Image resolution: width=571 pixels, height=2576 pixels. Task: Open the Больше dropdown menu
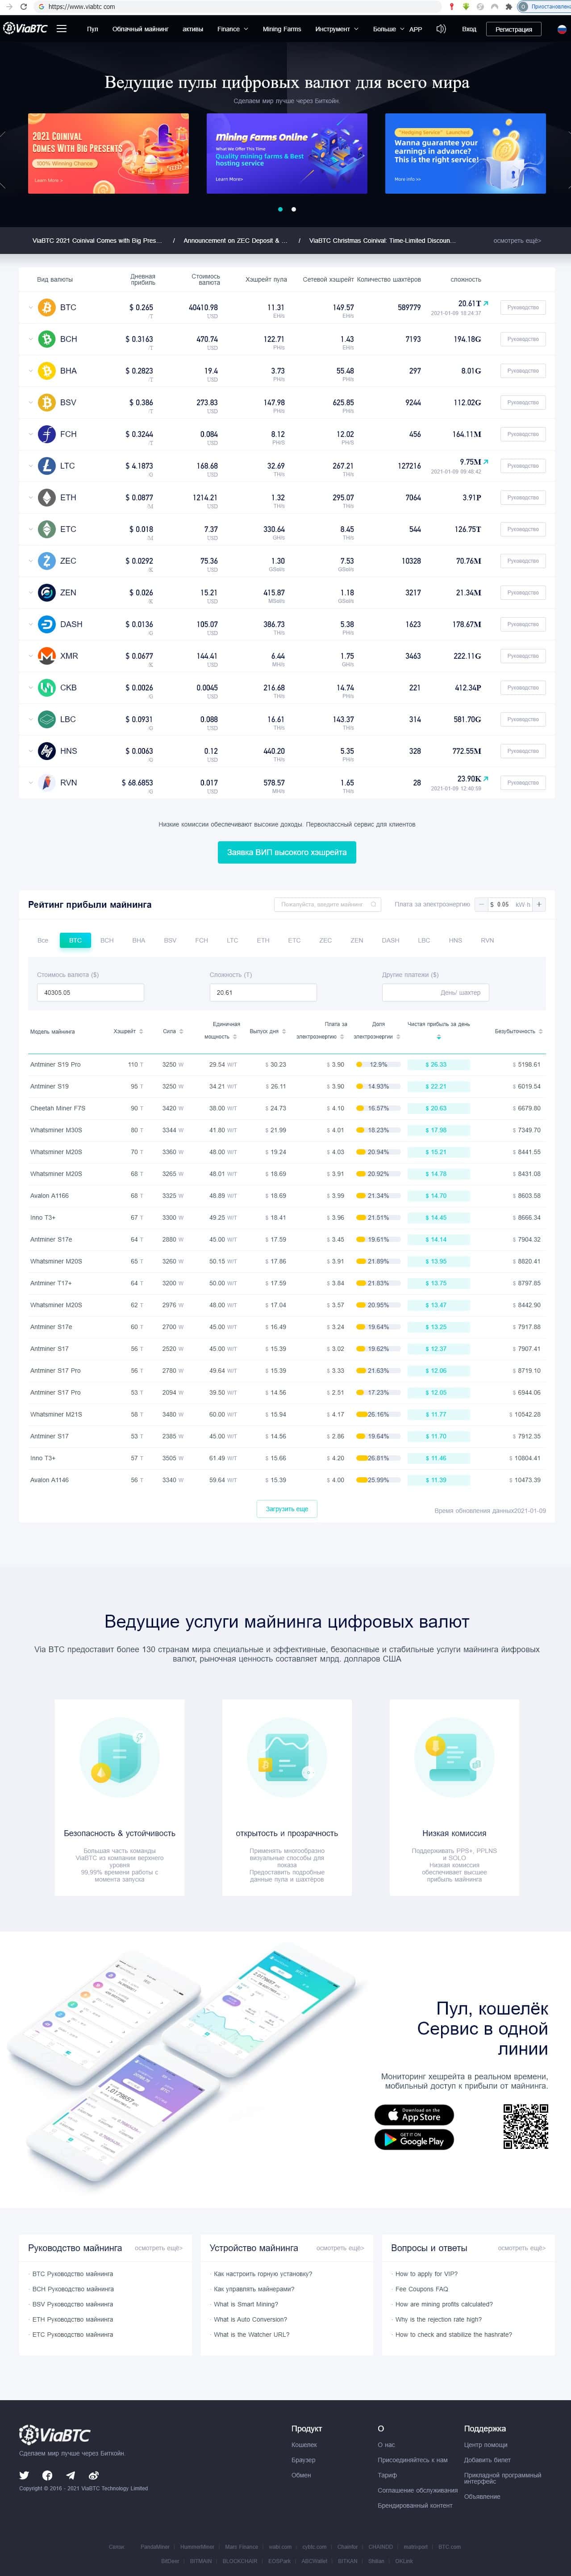388,29
